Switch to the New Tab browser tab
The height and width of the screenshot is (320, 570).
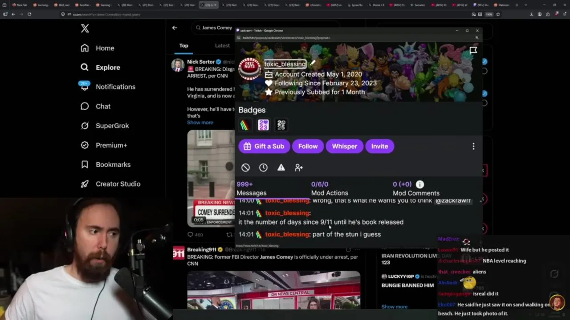(x=20, y=5)
